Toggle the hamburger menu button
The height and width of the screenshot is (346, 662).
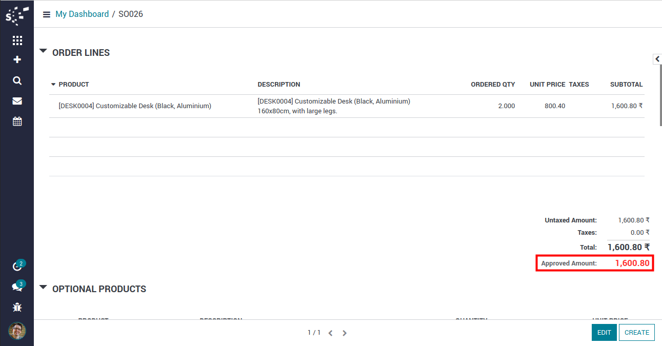tap(46, 14)
